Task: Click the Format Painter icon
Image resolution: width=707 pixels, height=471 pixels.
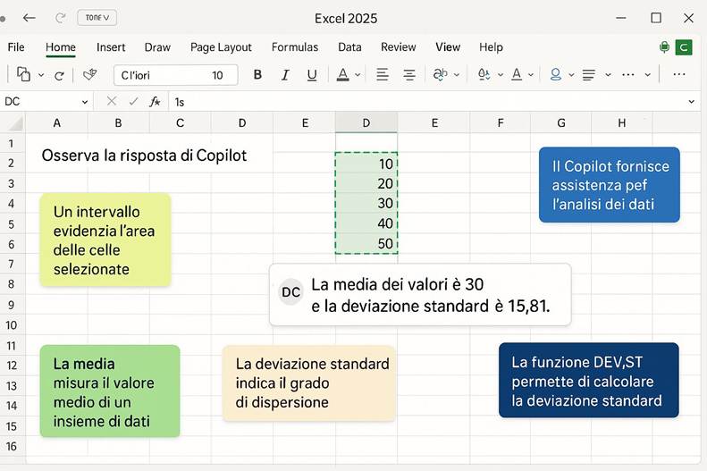Action: (89, 75)
